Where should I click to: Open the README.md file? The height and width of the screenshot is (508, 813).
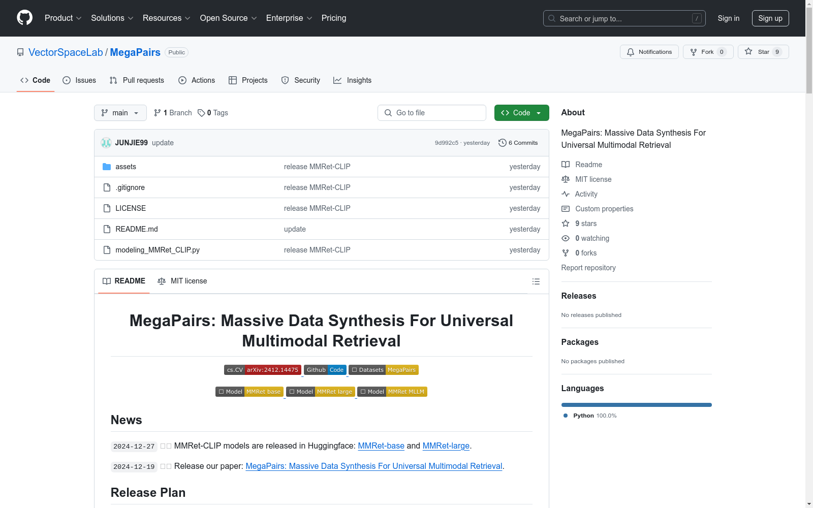pyautogui.click(x=137, y=229)
